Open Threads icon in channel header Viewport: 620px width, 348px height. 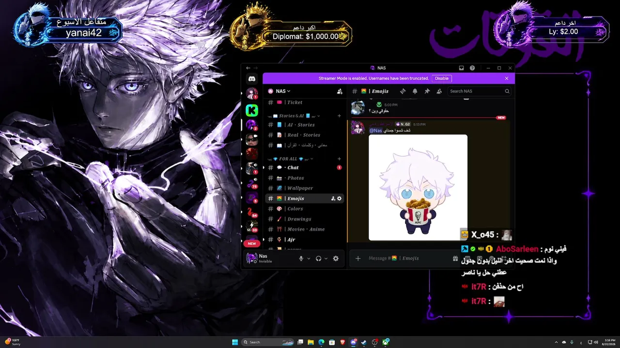pos(403,91)
